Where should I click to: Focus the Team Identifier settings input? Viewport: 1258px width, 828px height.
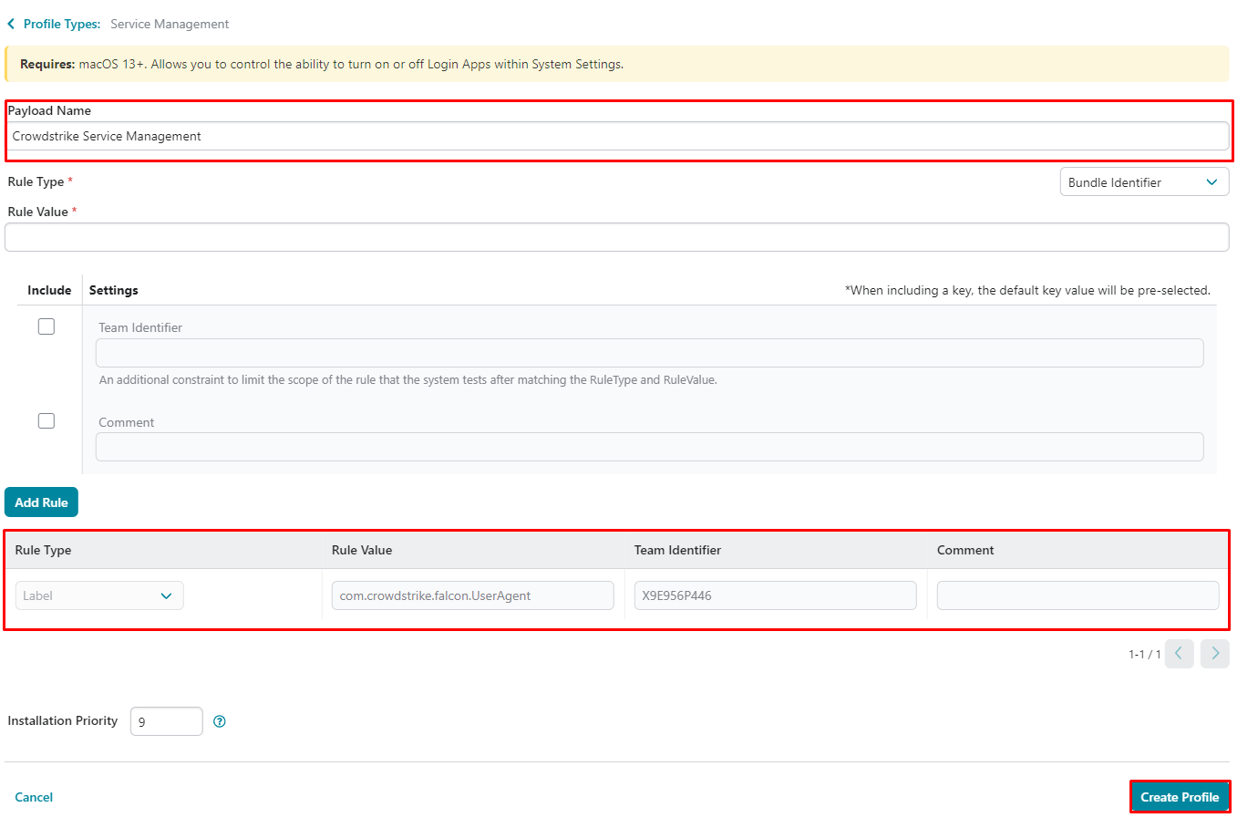650,353
